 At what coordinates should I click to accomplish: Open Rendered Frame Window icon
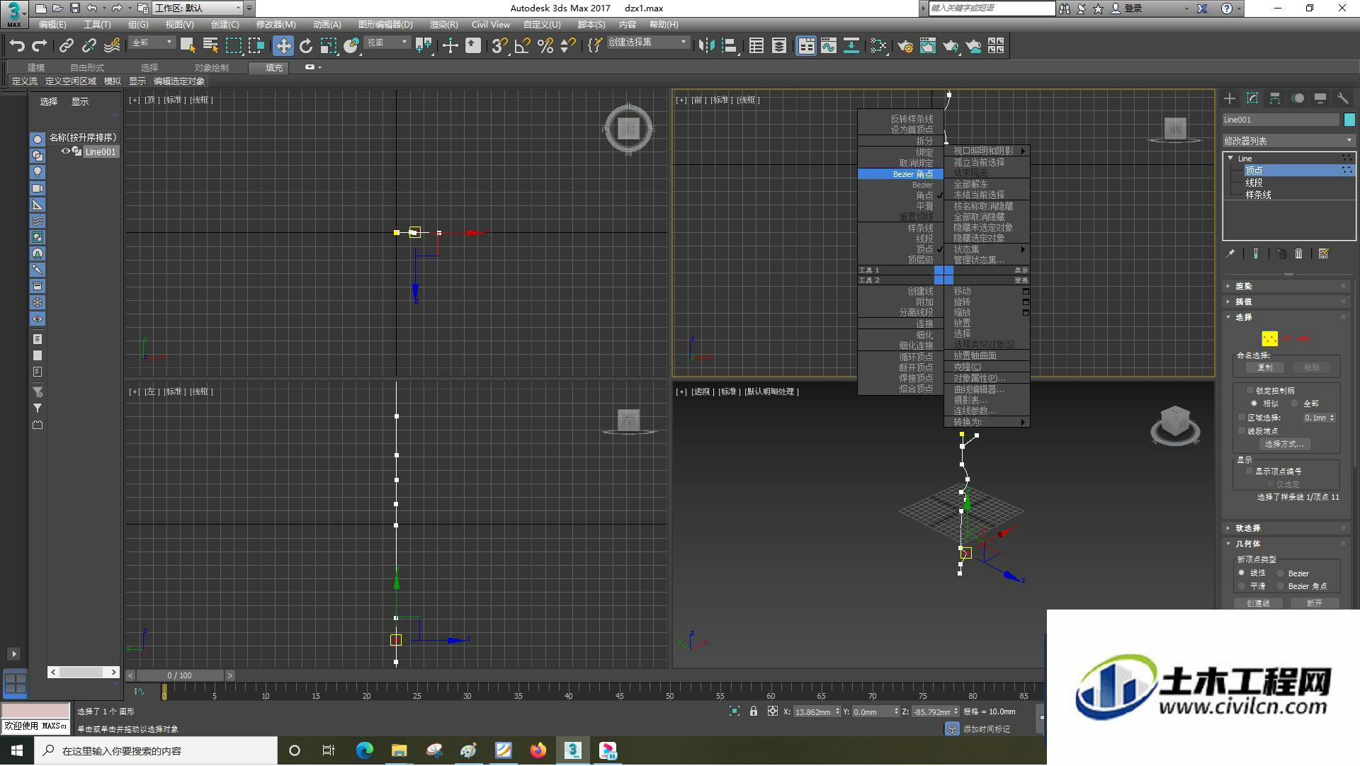[x=928, y=46]
